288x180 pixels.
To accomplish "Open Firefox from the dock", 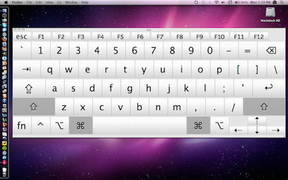I will 4,39.
